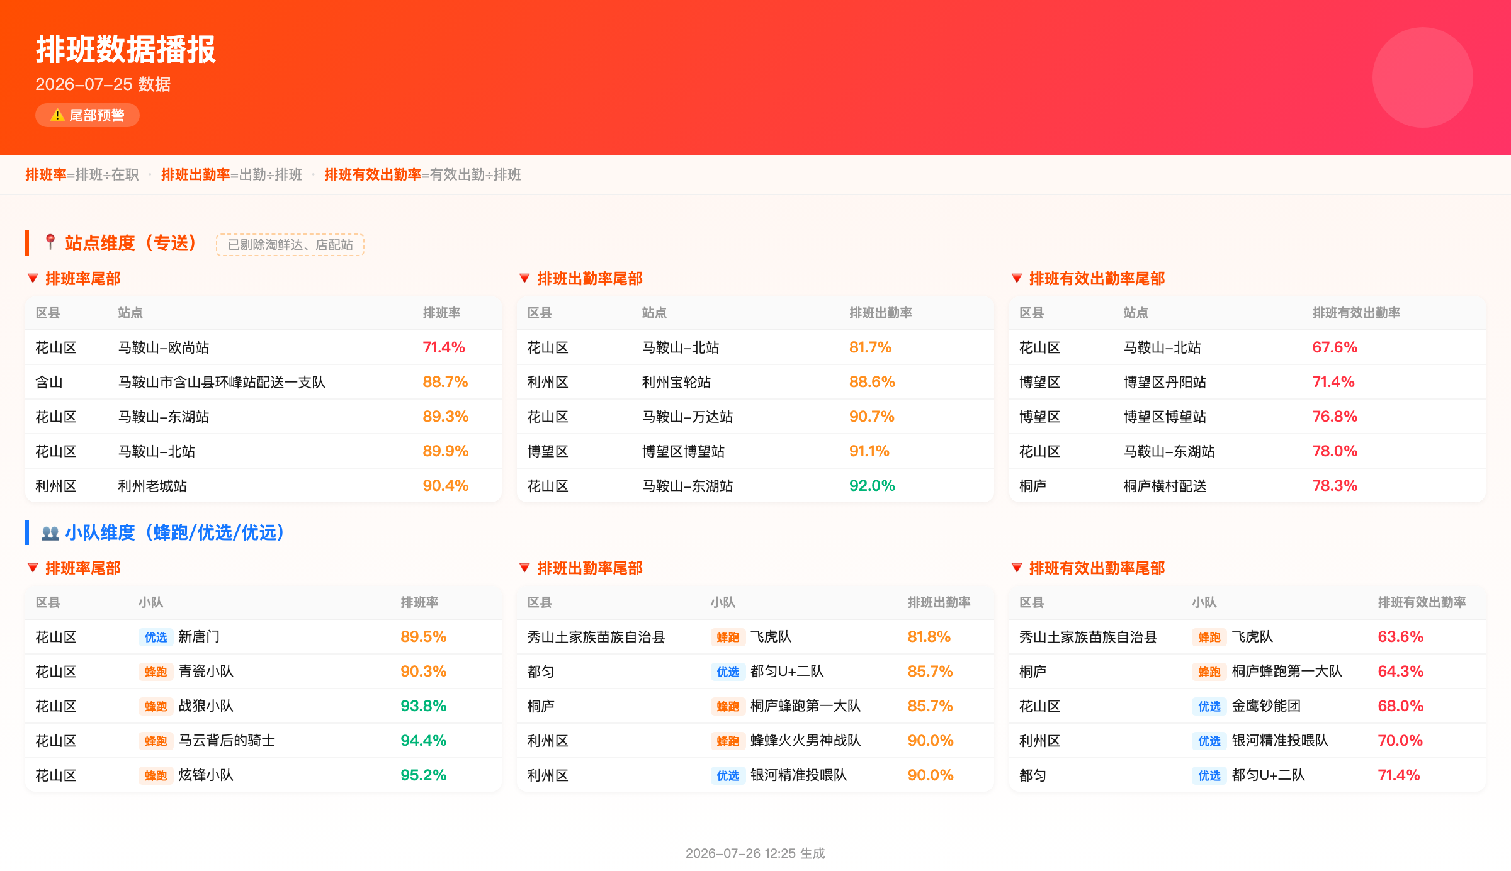
Task: Click the 蜂跑 tag next to 炫锋小队
Action: click(156, 775)
